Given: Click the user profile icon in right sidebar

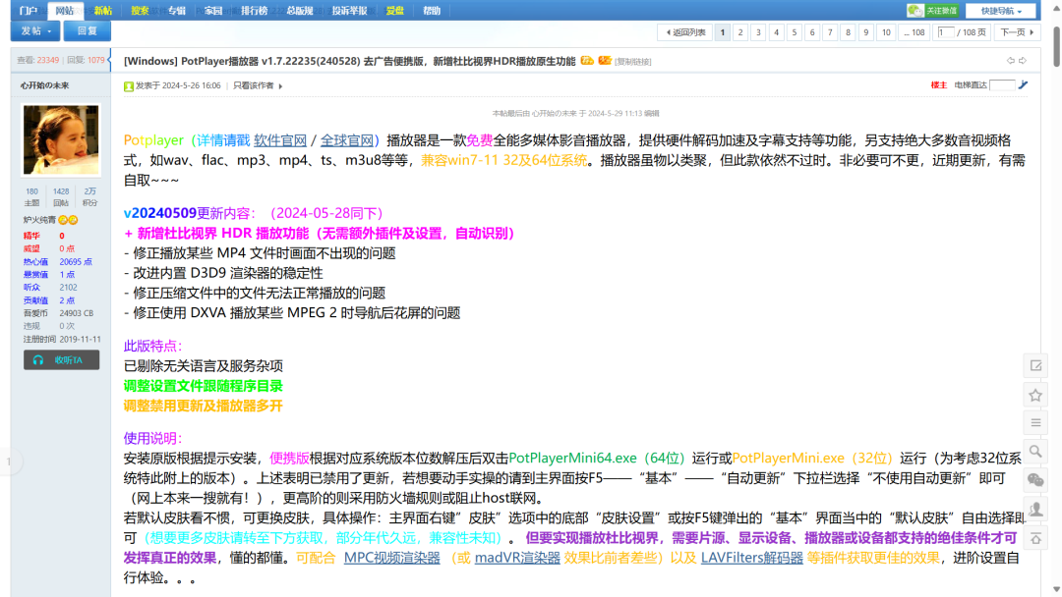Looking at the screenshot, I should [1035, 509].
